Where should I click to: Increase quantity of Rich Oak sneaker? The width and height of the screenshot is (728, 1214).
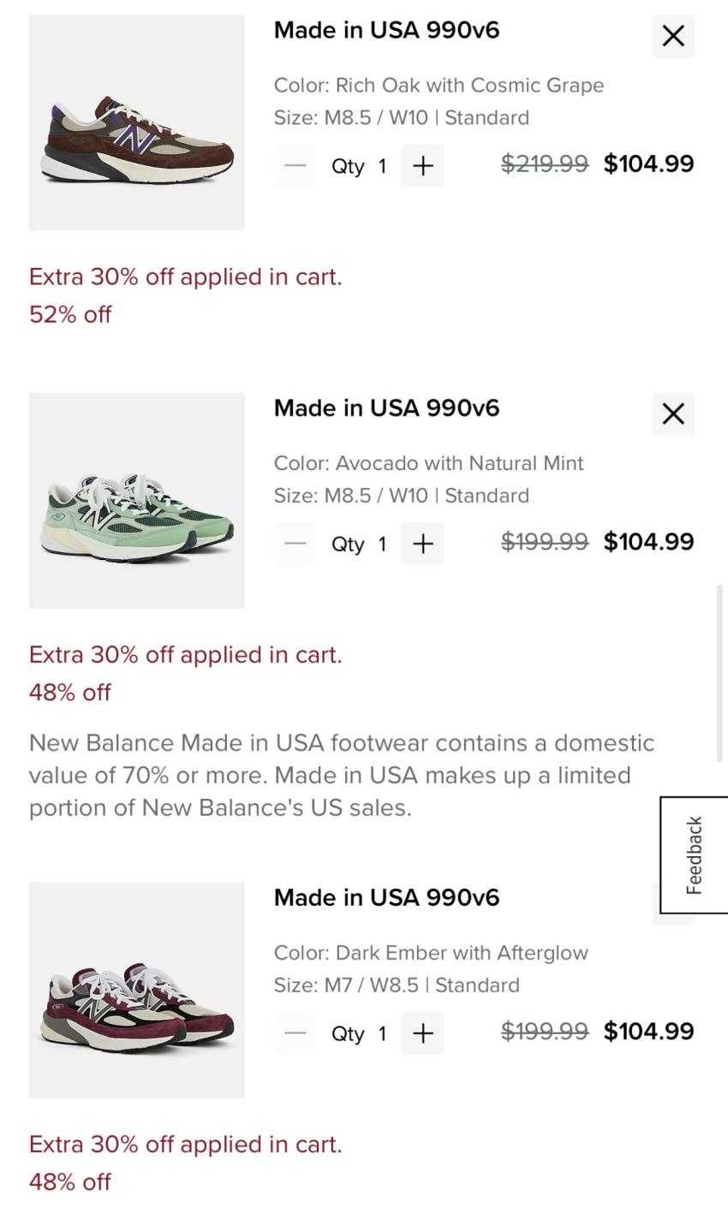(x=422, y=166)
